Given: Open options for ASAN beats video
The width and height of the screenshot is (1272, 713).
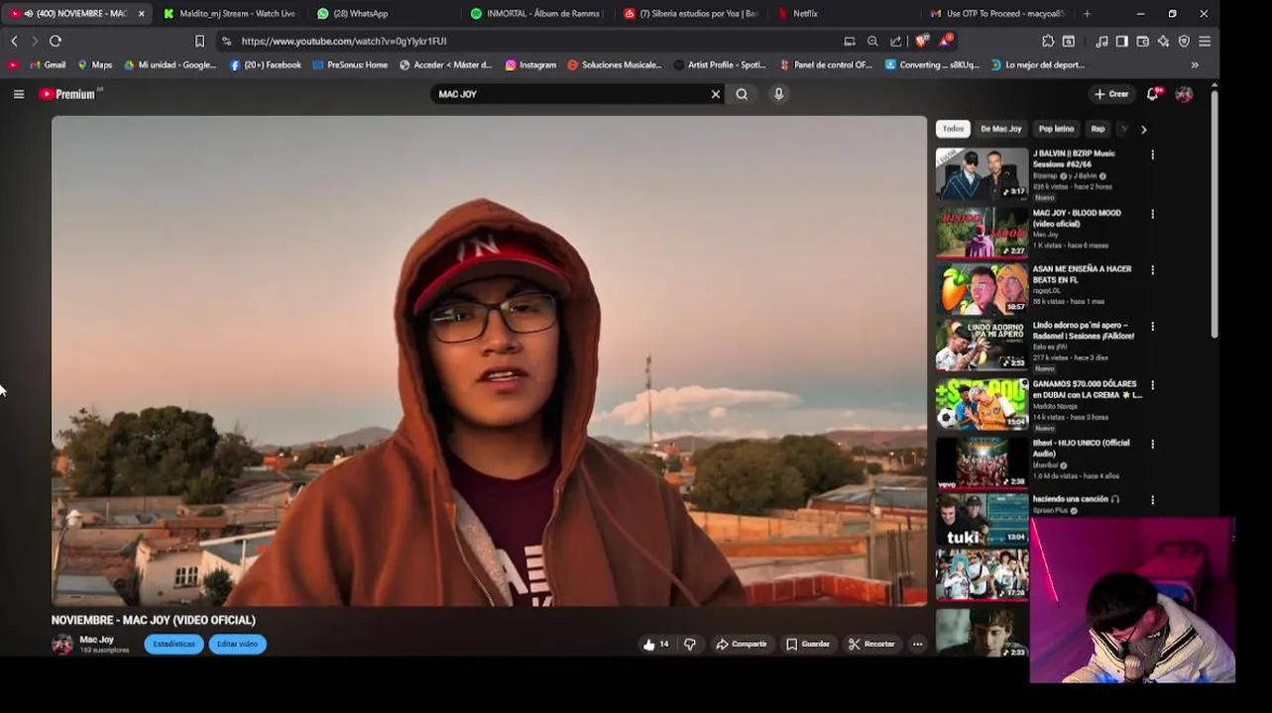Looking at the screenshot, I should pos(1152,269).
